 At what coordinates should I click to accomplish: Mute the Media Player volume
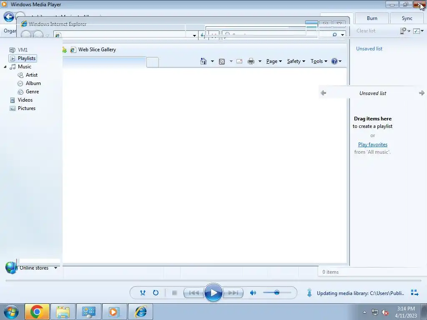pyautogui.click(x=253, y=293)
